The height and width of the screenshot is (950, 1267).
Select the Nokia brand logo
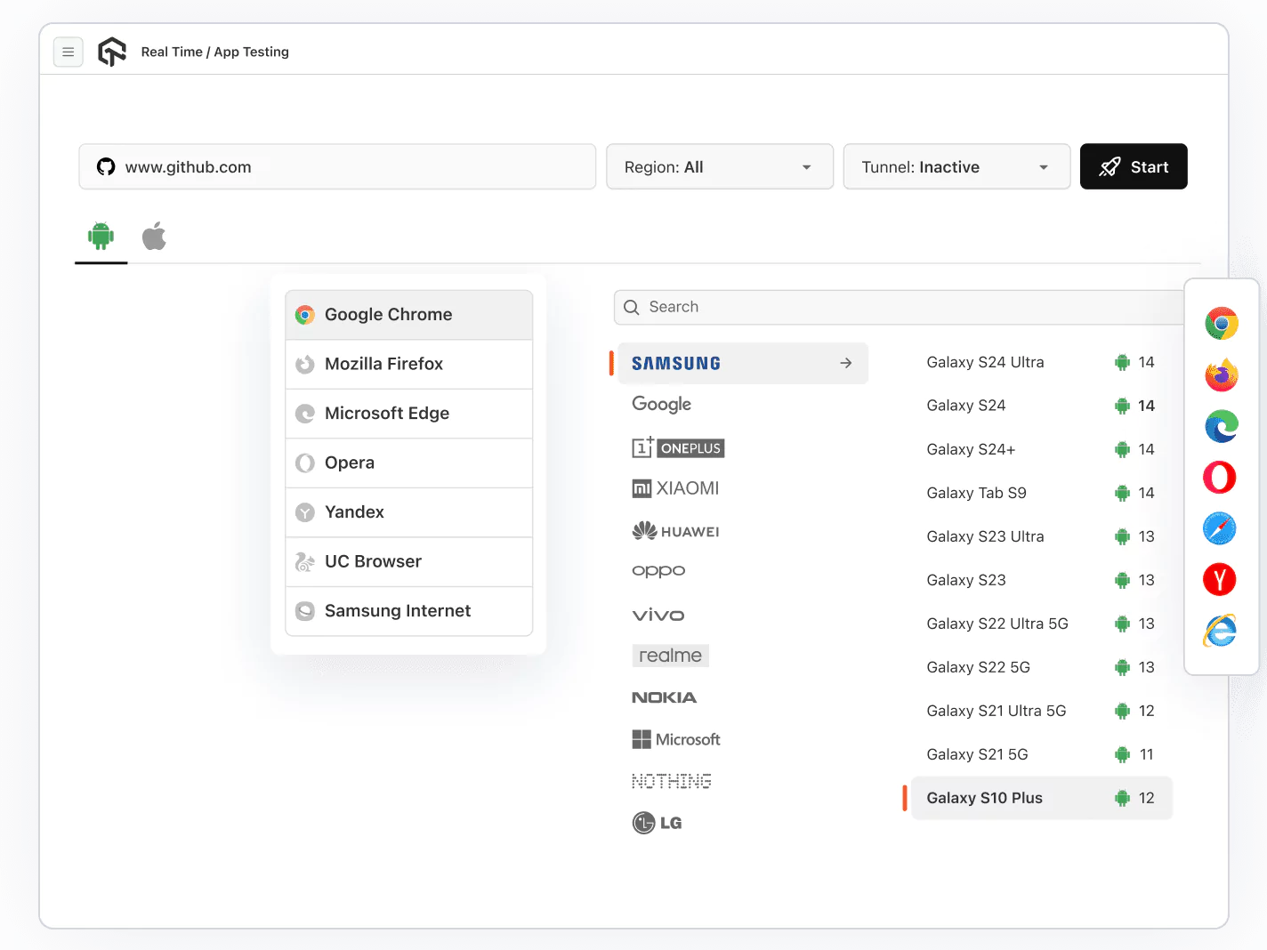(x=665, y=697)
